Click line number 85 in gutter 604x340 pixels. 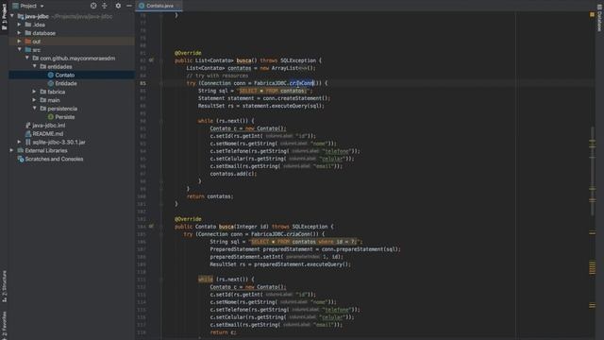click(143, 83)
